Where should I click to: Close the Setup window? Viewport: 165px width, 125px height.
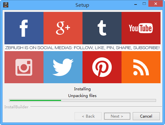point(155,4)
